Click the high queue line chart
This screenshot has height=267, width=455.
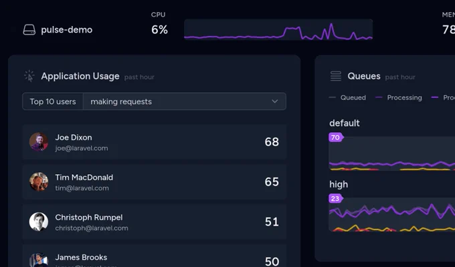coord(391,214)
